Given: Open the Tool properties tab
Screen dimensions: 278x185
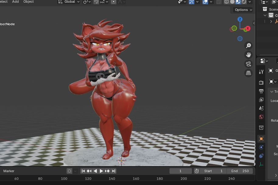Looking at the screenshot, I should point(261,72).
